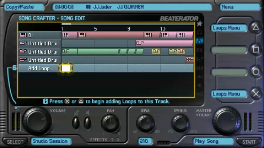The width and height of the screenshot is (264, 148).
Task: Toggle the track mute switch
Action: click(x=76, y=123)
